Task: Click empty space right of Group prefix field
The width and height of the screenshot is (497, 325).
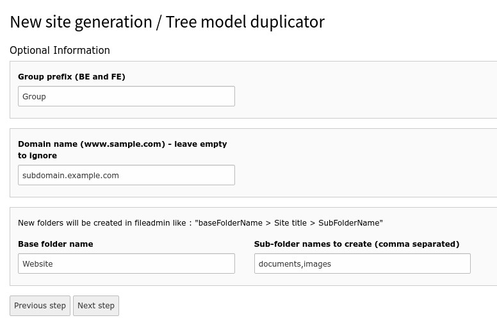Action: click(x=359, y=96)
